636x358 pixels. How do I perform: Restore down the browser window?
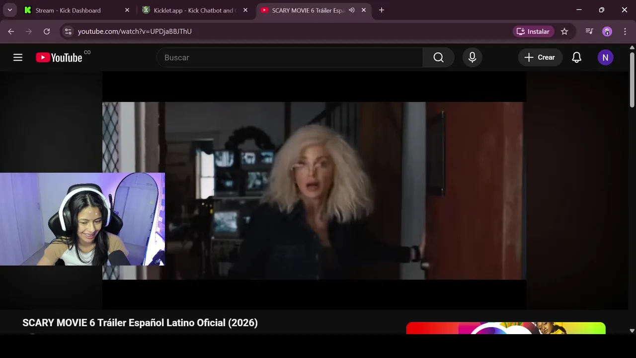pos(602,10)
